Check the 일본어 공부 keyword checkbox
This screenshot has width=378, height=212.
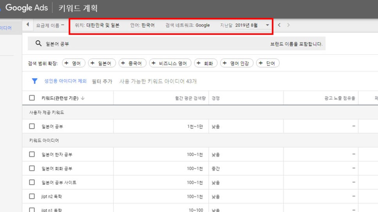(x=32, y=126)
